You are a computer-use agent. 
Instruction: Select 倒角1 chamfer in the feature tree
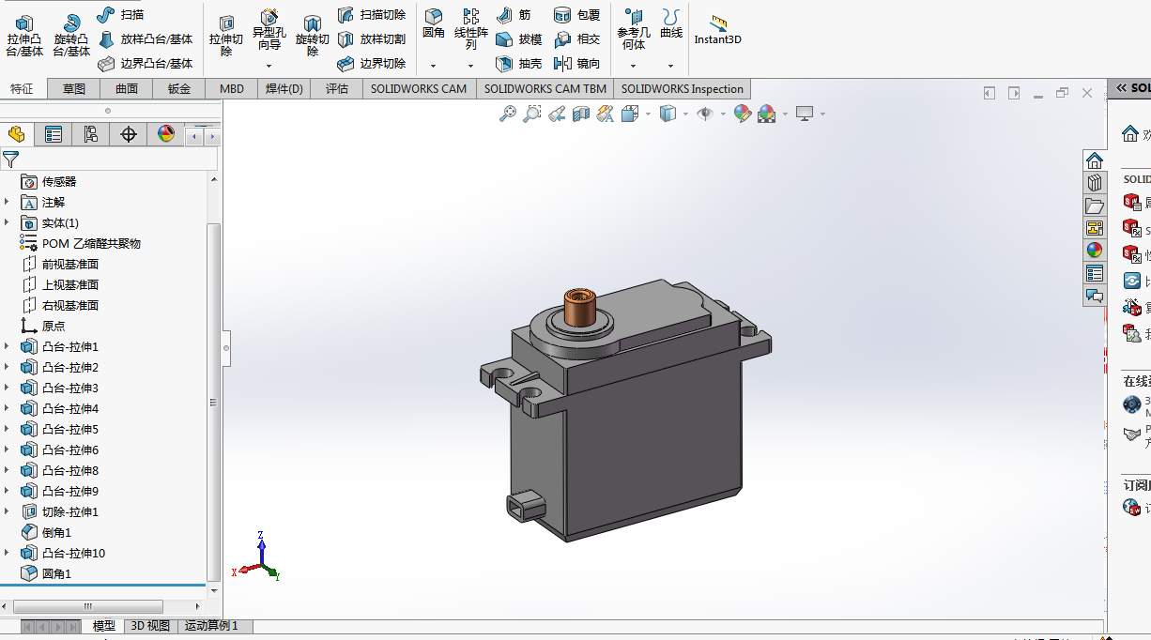(x=56, y=532)
